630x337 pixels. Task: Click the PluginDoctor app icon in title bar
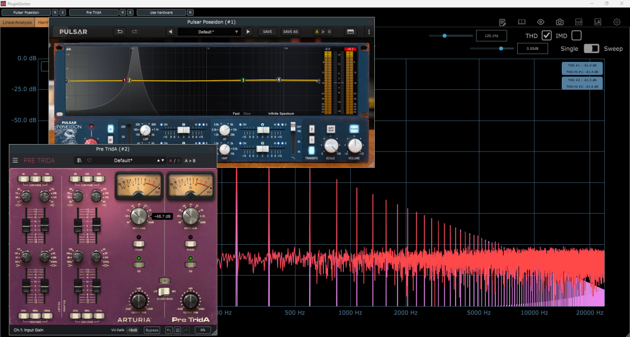click(4, 4)
